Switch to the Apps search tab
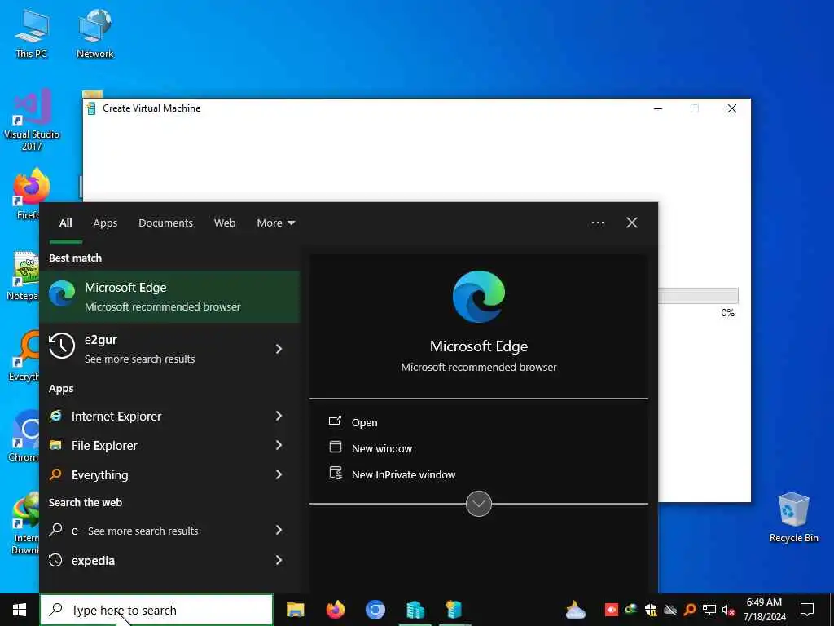Image resolution: width=834 pixels, height=626 pixels. click(105, 223)
